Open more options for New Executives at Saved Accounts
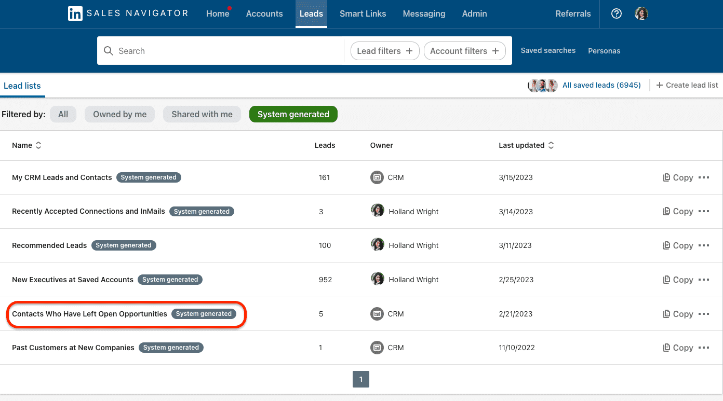Viewport: 723px width, 401px height. click(x=704, y=280)
